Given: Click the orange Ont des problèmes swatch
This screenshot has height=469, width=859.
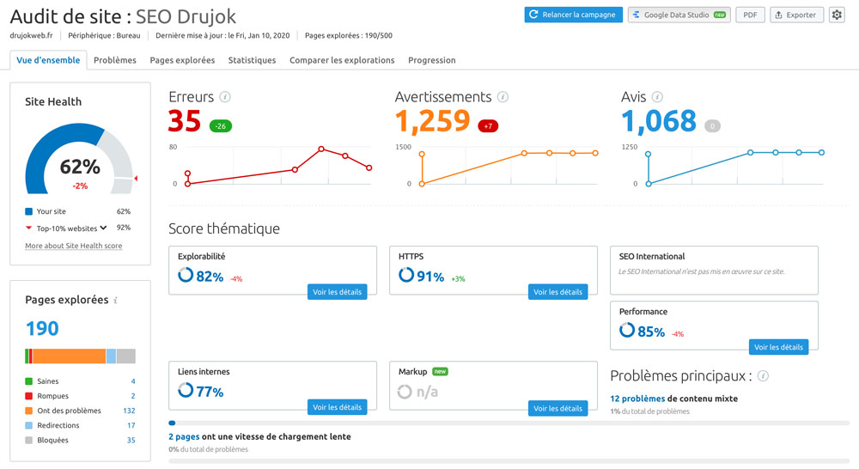Looking at the screenshot, I should 29,411.
